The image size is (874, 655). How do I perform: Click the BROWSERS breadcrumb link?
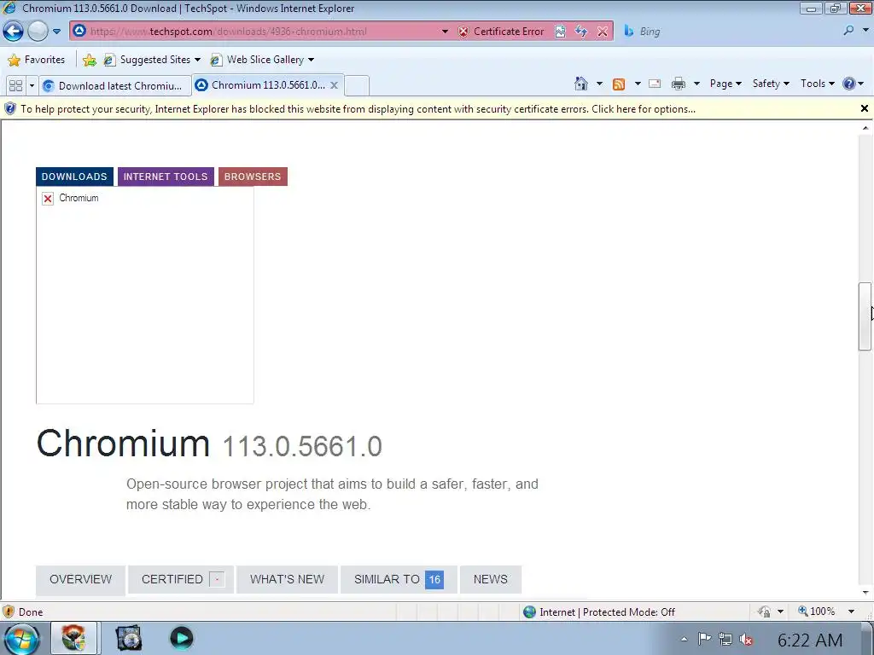[253, 177]
